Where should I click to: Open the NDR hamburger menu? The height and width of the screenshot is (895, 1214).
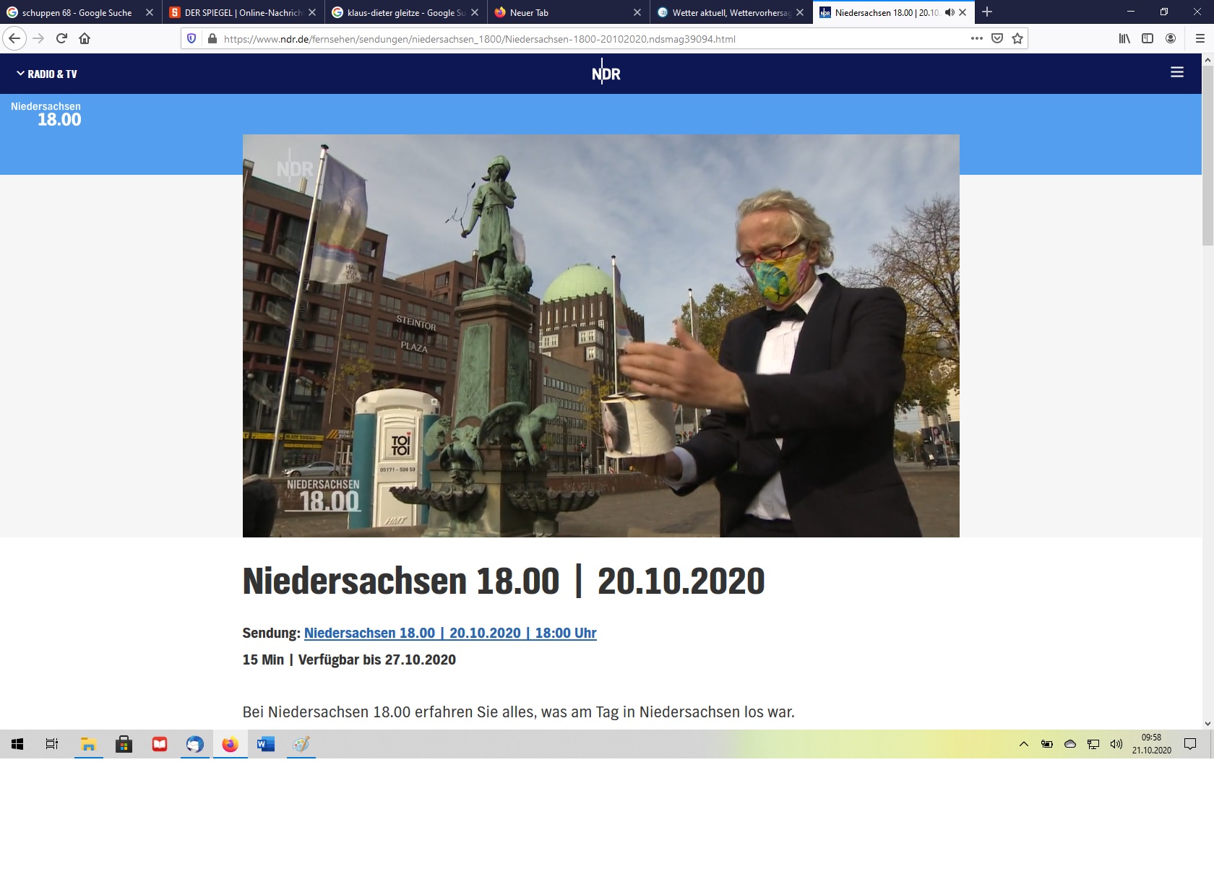coord(1177,72)
